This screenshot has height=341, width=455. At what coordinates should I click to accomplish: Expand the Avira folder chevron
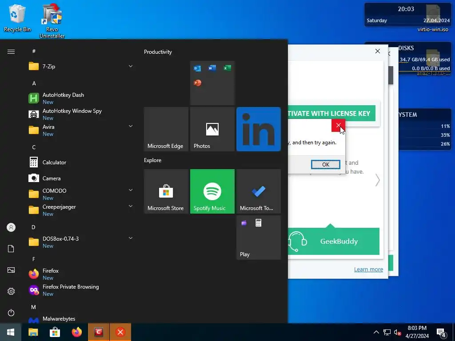(x=131, y=126)
